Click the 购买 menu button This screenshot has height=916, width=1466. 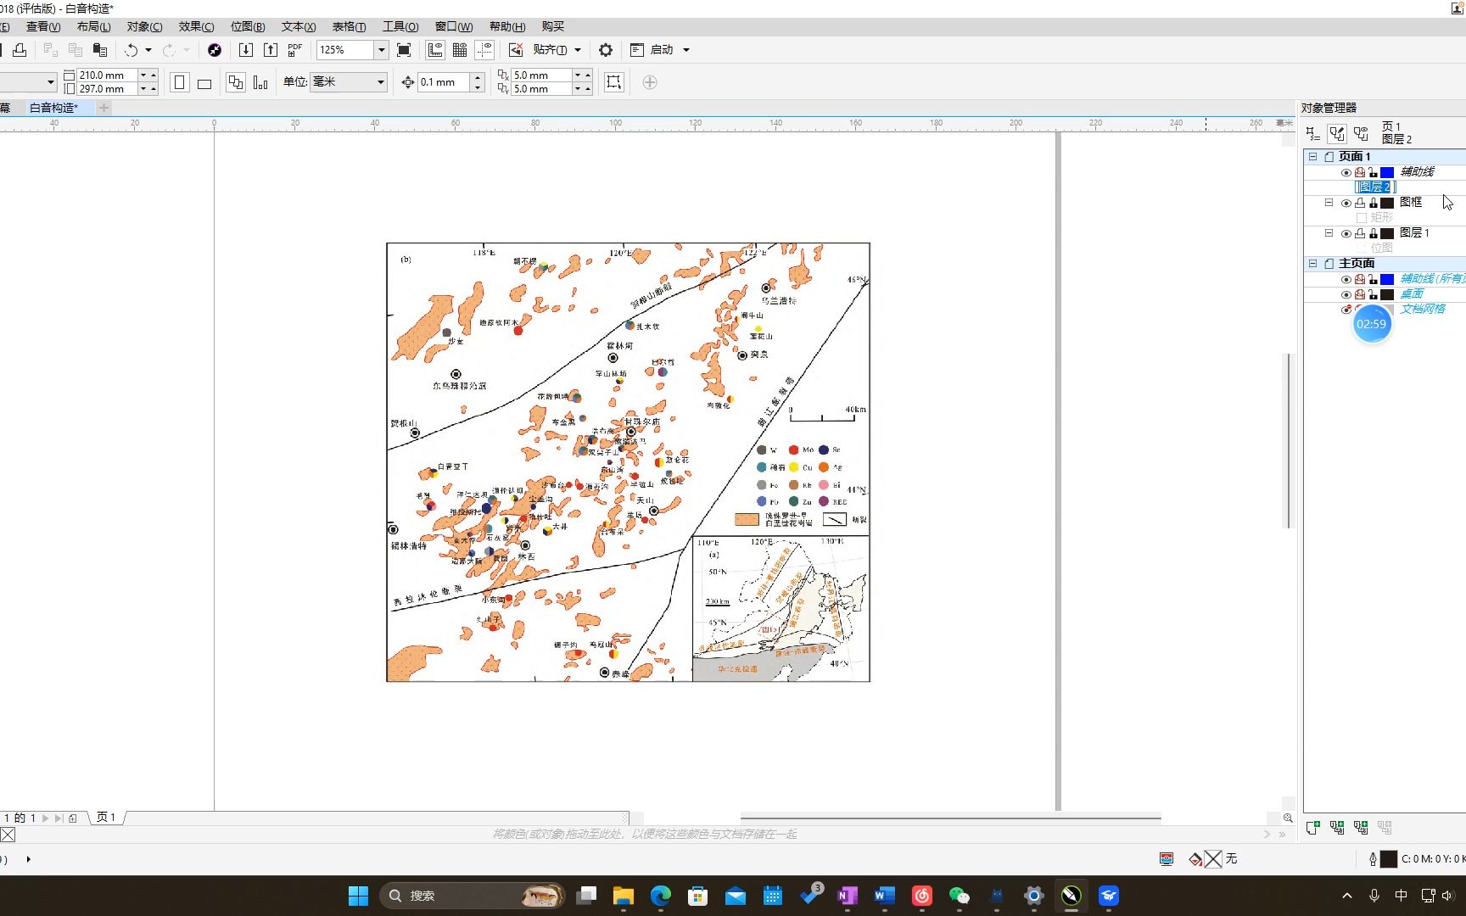tap(553, 27)
